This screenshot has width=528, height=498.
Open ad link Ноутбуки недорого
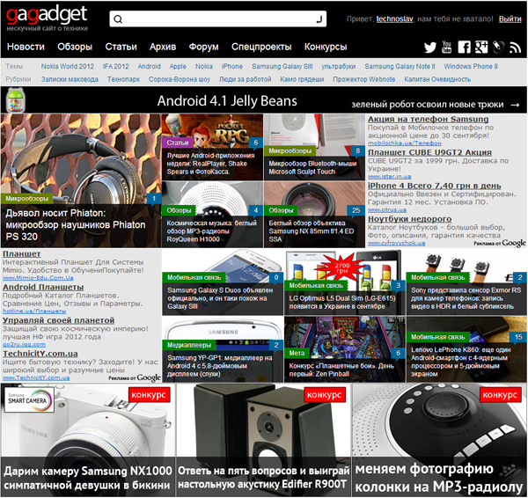(x=409, y=219)
